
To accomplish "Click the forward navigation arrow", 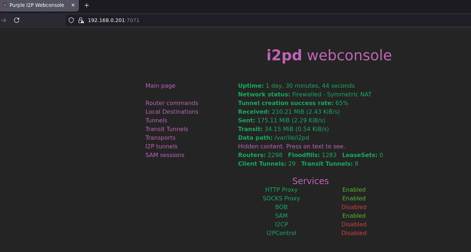I will point(4,20).
